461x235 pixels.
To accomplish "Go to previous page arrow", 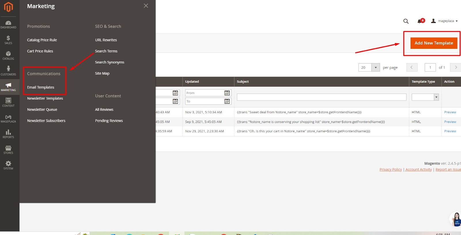I will click(411, 68).
